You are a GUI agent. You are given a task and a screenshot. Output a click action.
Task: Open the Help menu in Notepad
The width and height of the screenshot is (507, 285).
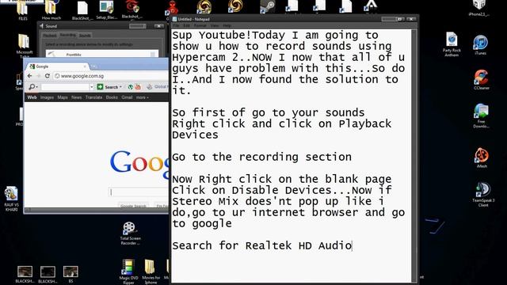[x=227, y=25]
